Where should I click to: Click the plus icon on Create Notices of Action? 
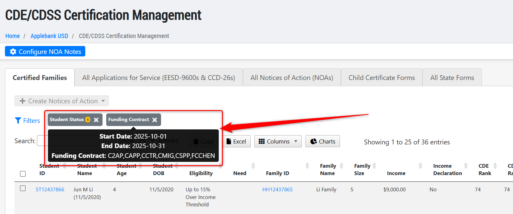click(x=22, y=101)
